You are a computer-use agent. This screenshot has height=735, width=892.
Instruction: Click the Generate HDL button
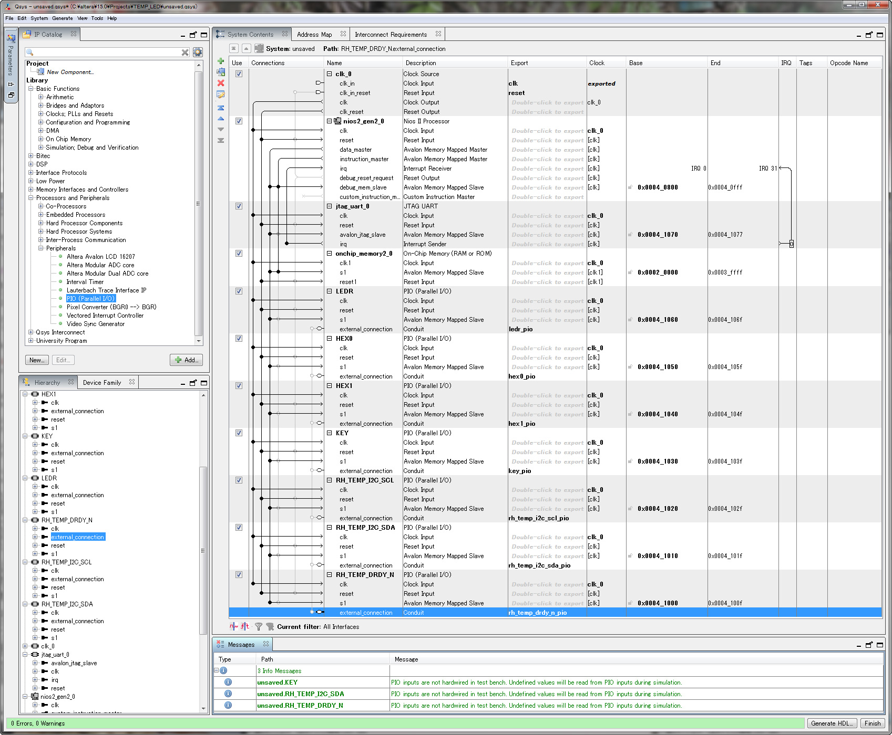(832, 723)
